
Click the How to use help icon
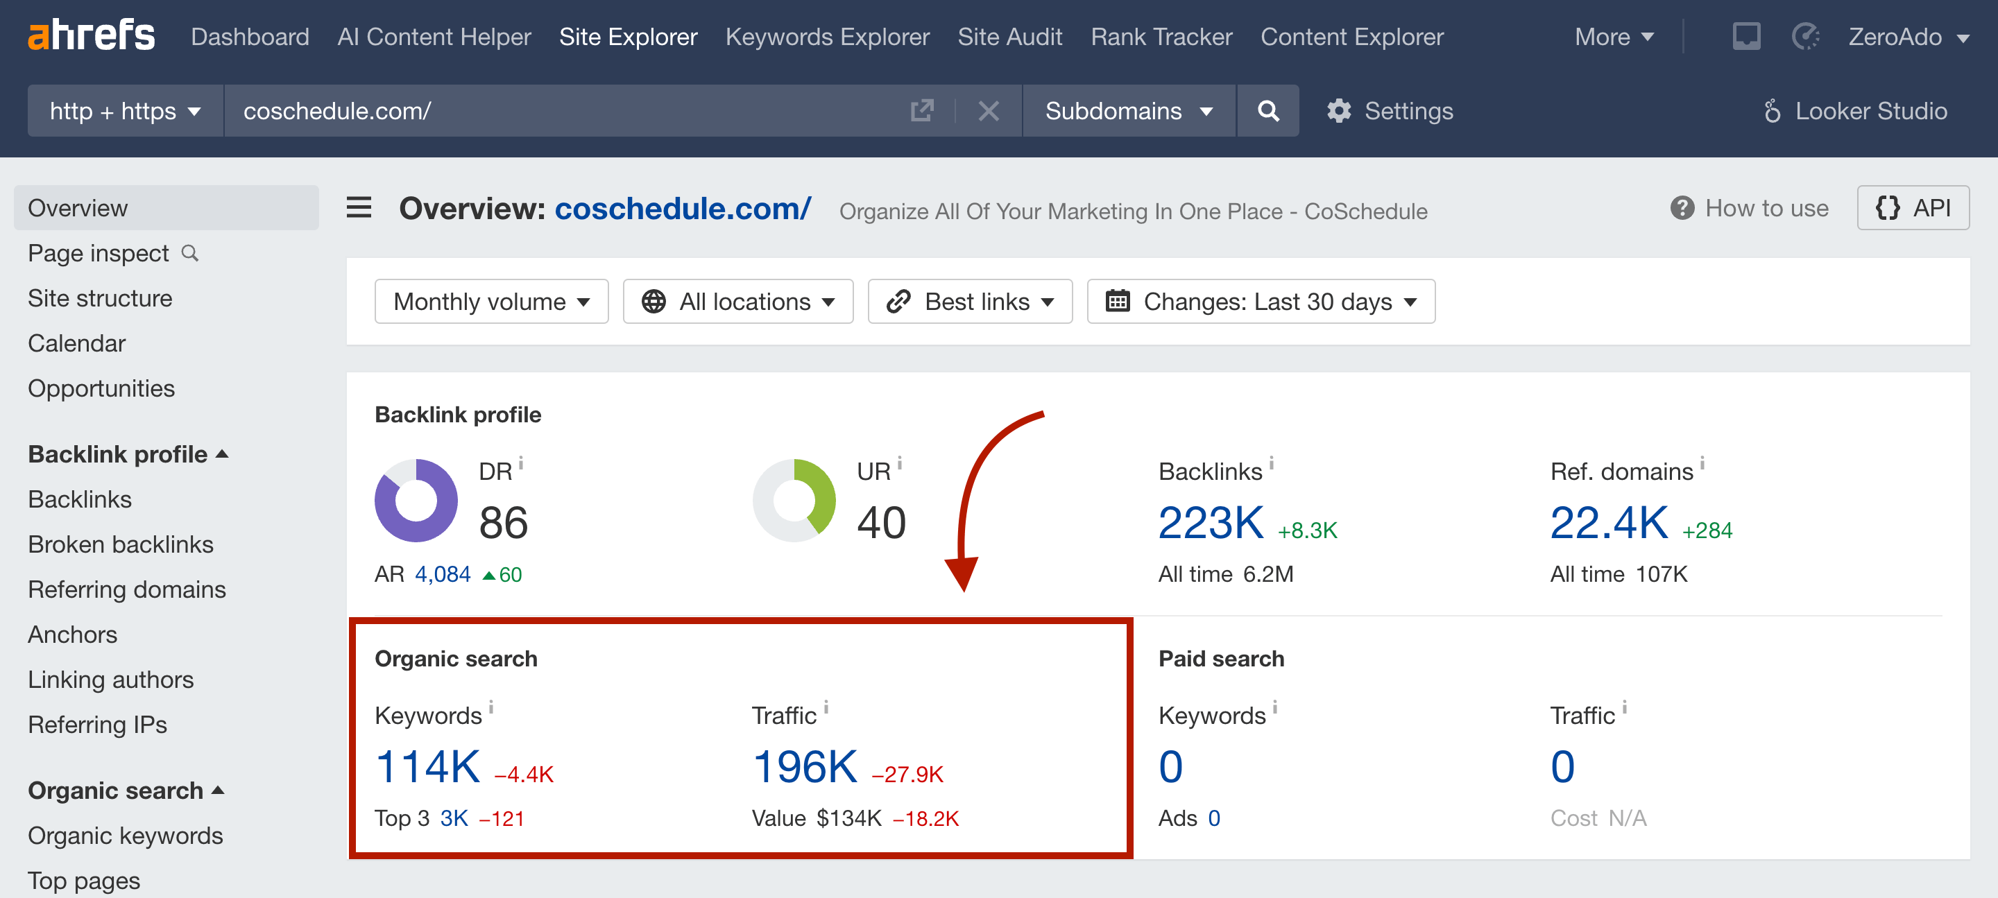tap(1682, 208)
